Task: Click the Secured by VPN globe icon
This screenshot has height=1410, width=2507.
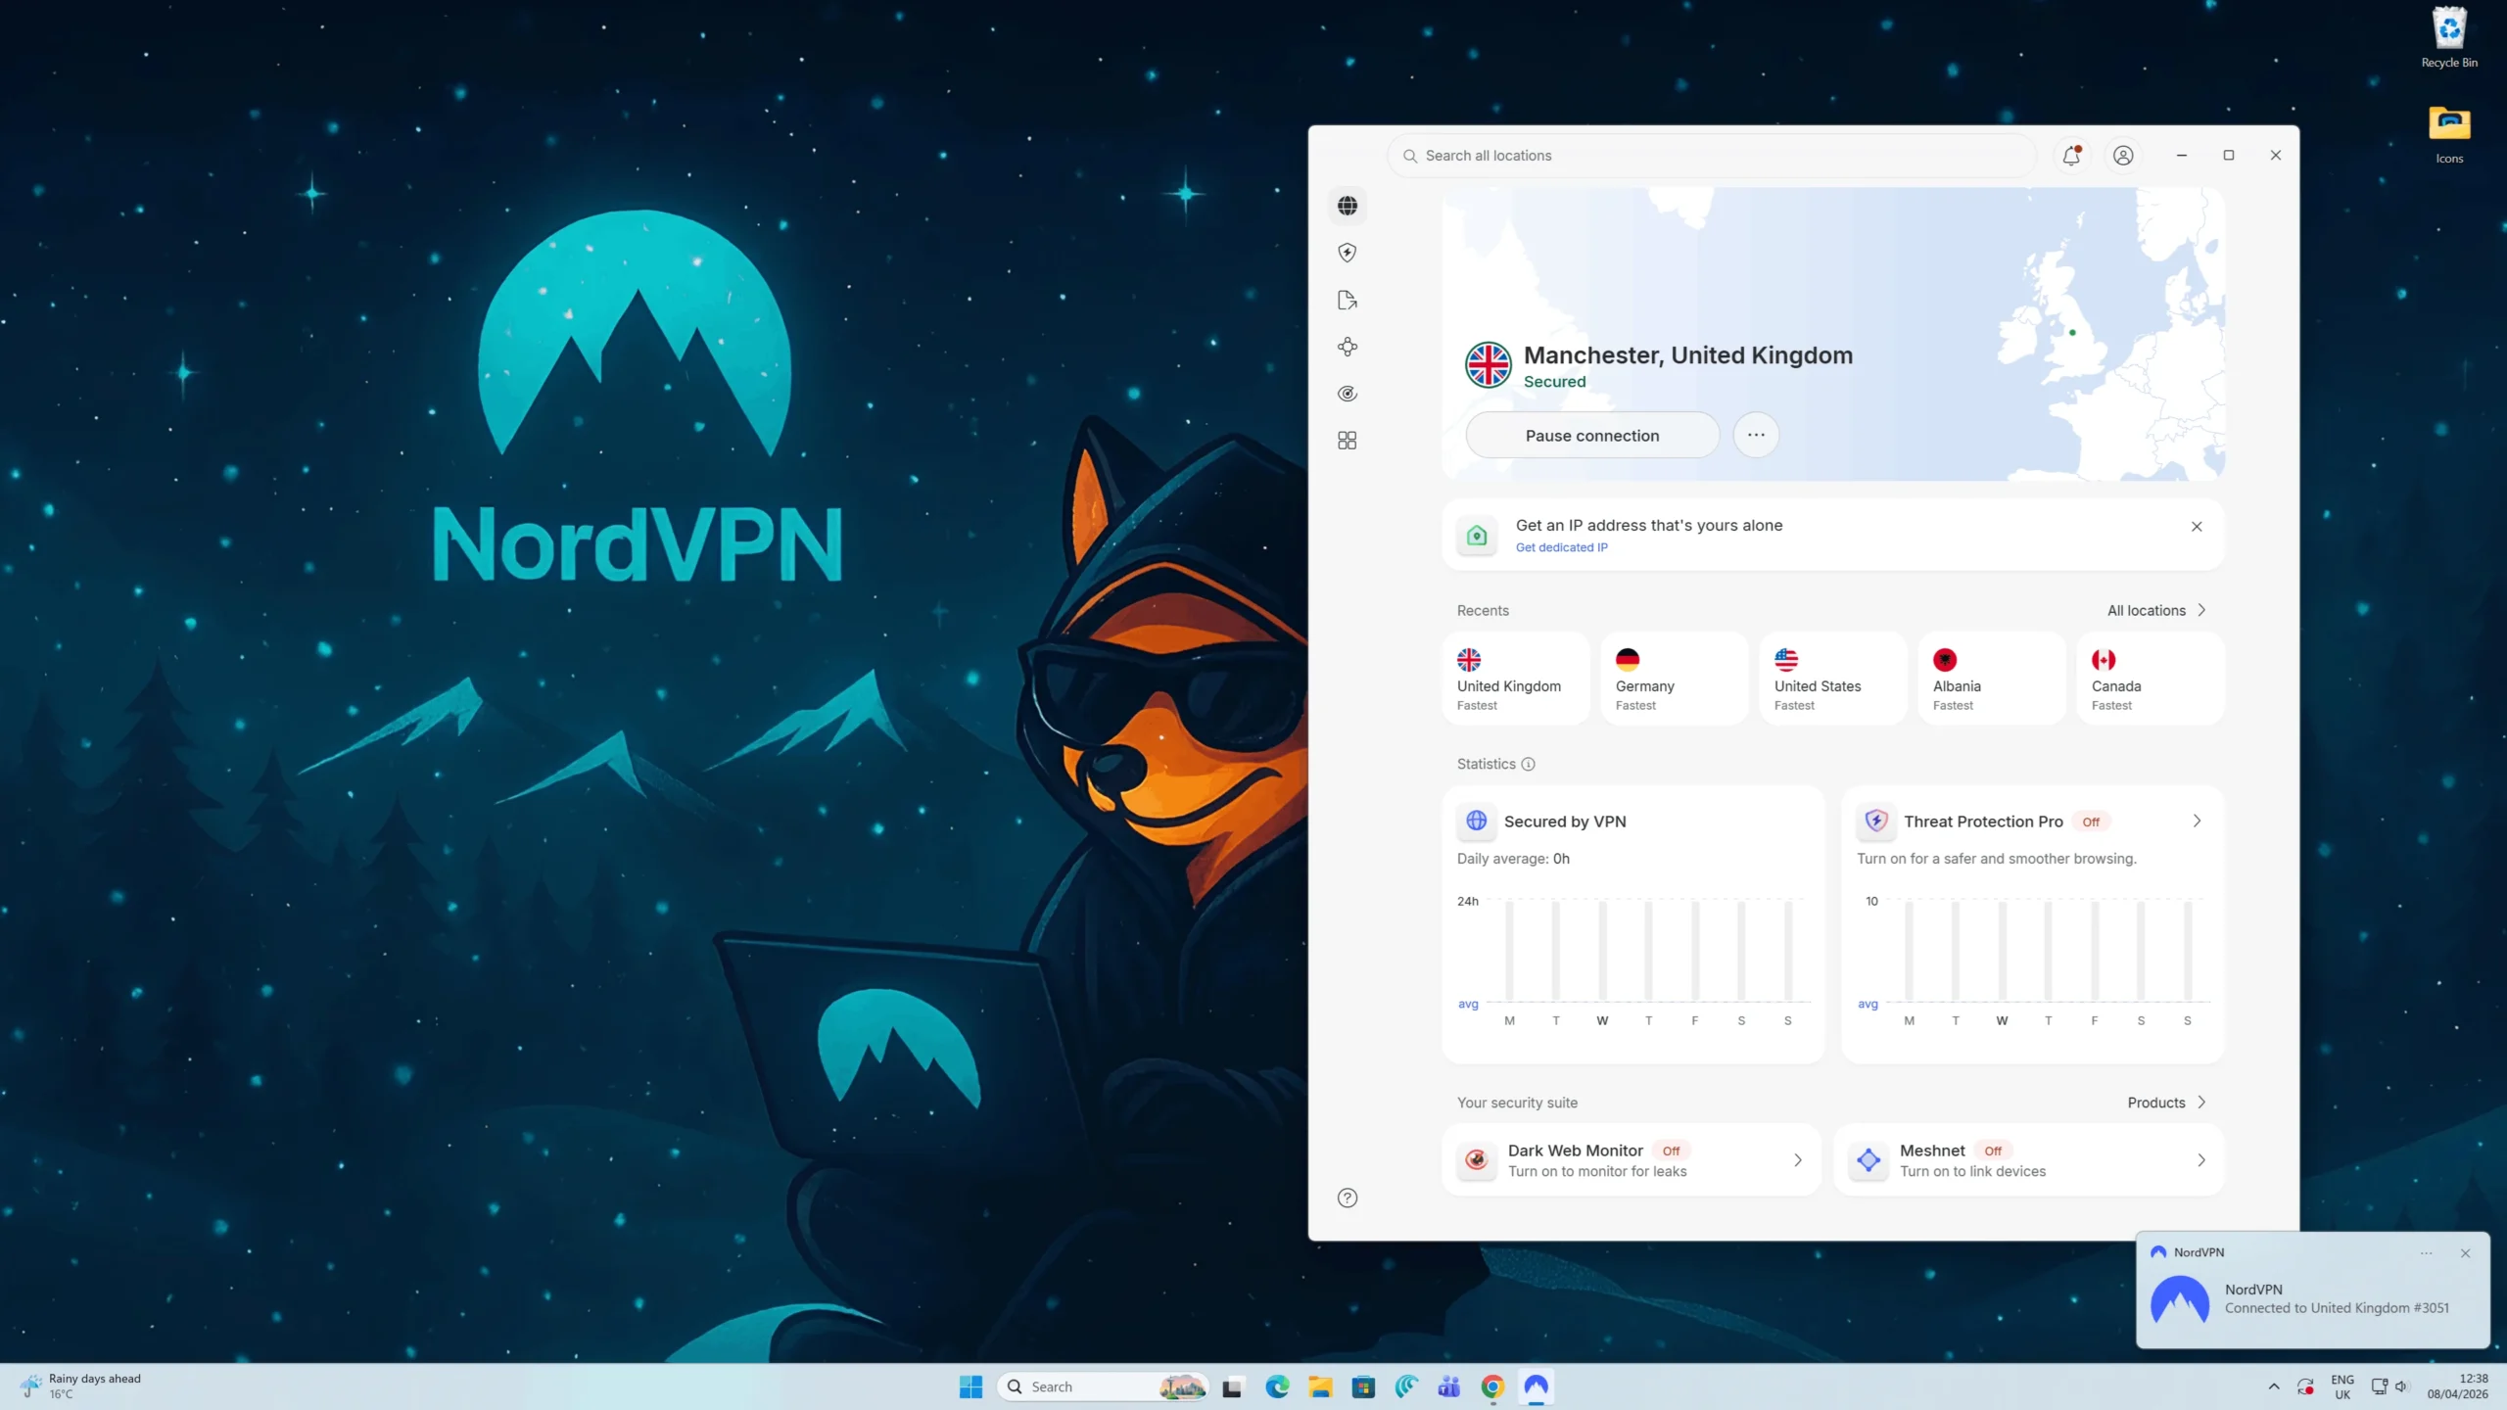Action: pyautogui.click(x=1477, y=821)
